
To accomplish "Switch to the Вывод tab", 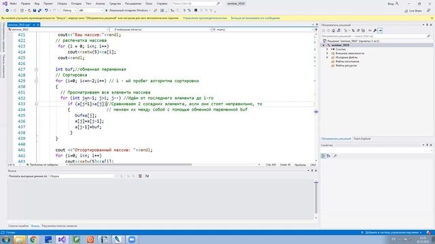I will coord(35,226).
